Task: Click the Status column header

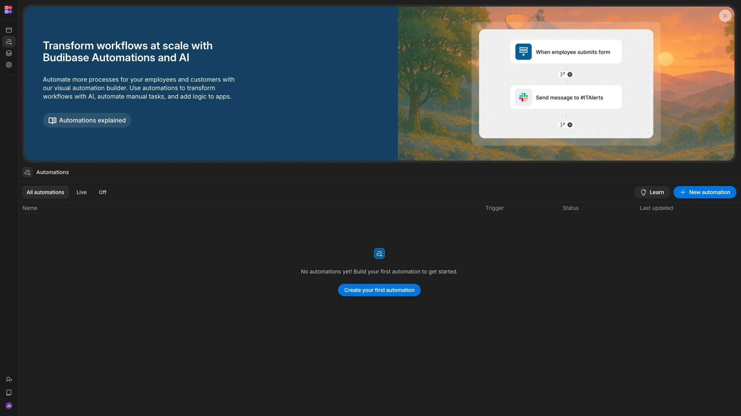Action: click(570, 208)
